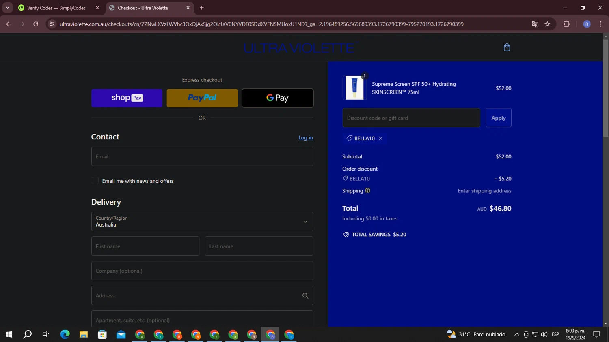Image resolution: width=609 pixels, height=342 pixels.
Task: Open the weather widget showing 31°C
Action: click(476, 334)
